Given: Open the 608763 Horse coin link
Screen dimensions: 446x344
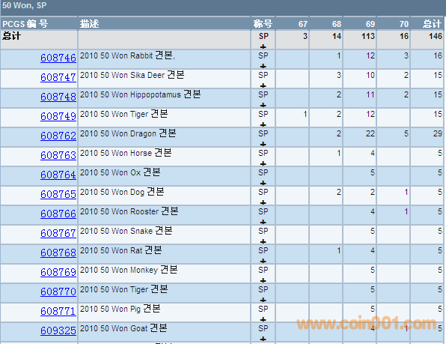Looking at the screenshot, I should click(x=58, y=155).
